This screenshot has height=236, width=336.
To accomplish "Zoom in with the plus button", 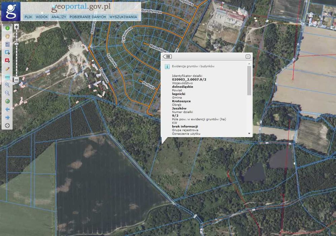I will tap(16, 27).
